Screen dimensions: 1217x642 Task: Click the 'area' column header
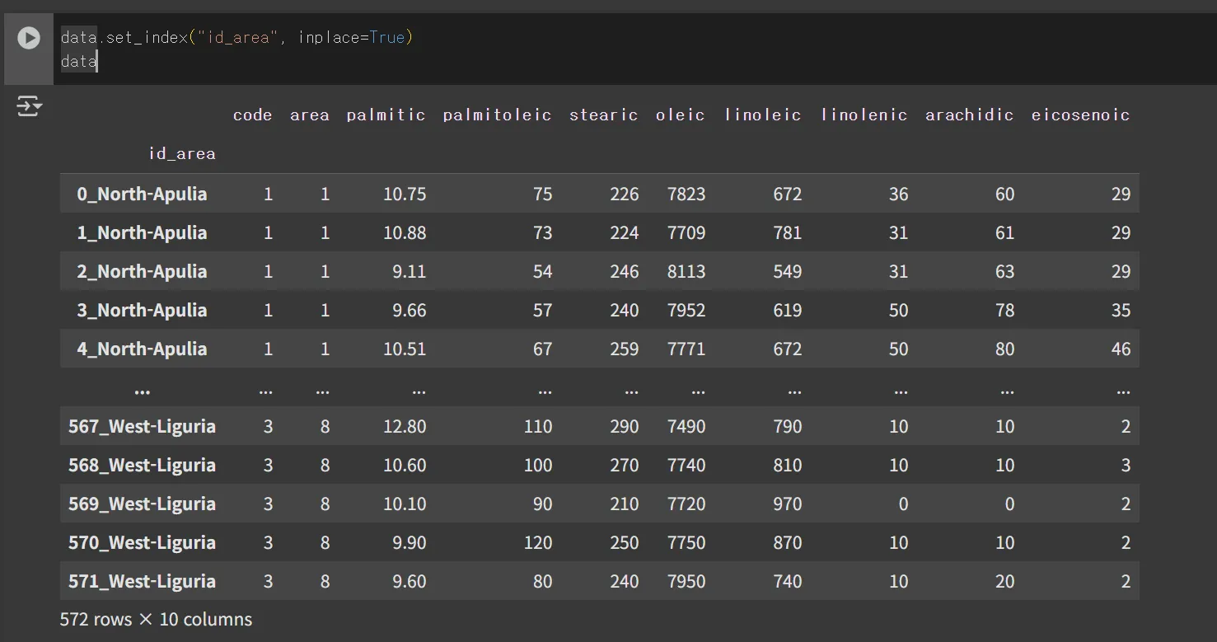(x=310, y=115)
